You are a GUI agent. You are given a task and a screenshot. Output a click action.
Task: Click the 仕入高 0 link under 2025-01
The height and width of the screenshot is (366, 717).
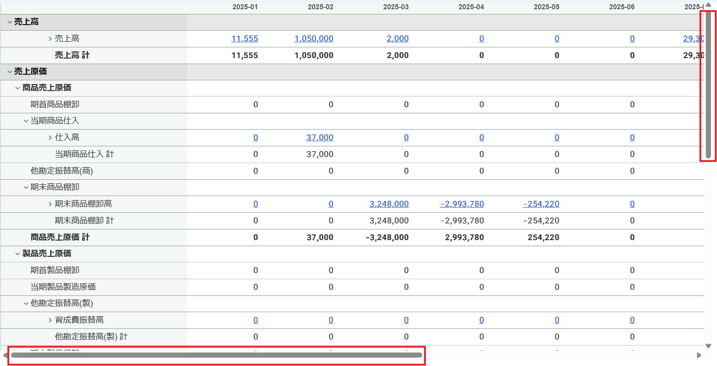pos(256,137)
